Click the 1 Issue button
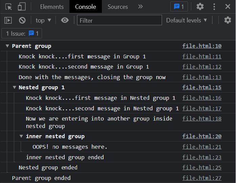Screen dimensions: 236x183 click(22, 34)
